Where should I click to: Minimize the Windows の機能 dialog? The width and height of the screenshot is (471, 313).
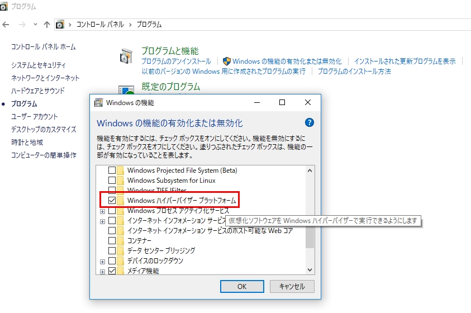257,102
